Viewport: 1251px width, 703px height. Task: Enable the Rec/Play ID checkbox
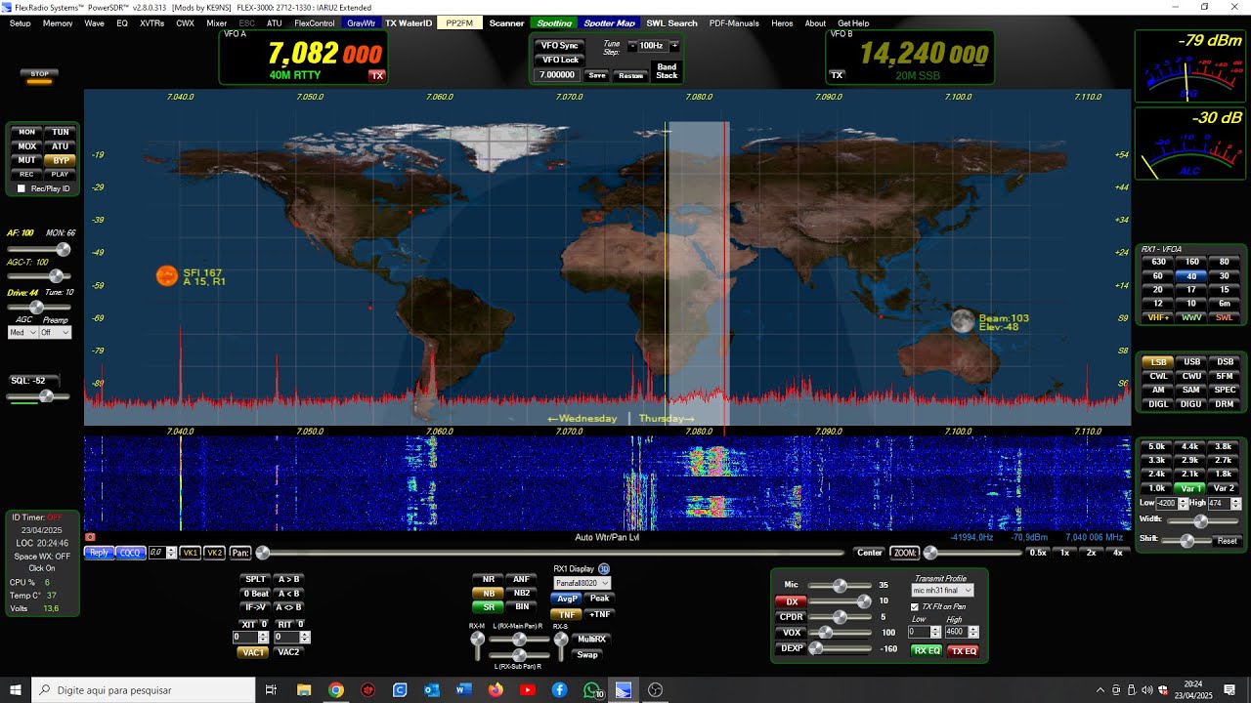click(22, 188)
